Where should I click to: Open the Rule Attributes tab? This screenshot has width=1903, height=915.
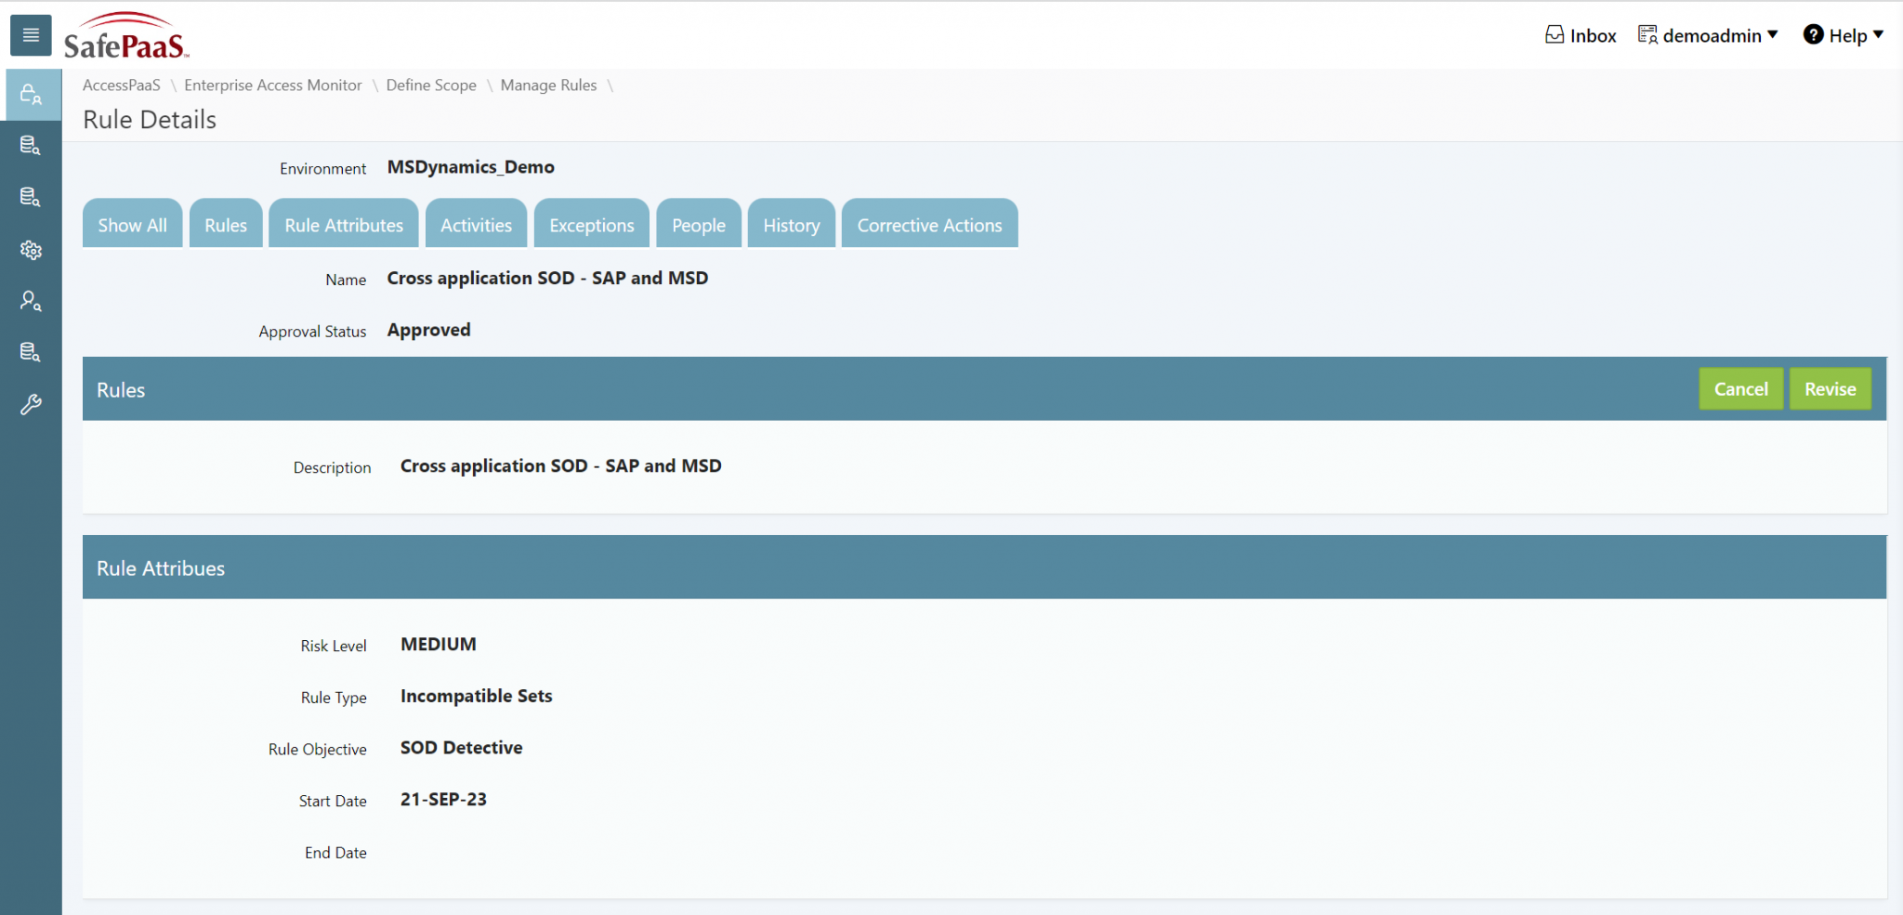[344, 225]
